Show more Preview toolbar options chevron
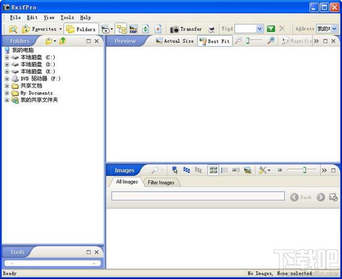The width and height of the screenshot is (342, 279). [x=316, y=41]
